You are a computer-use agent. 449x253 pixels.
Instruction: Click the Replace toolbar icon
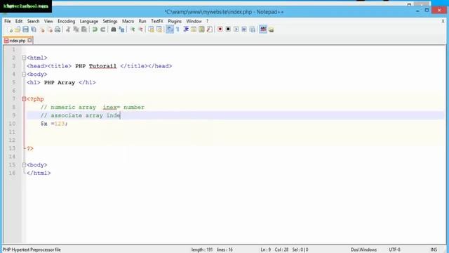(121, 30)
